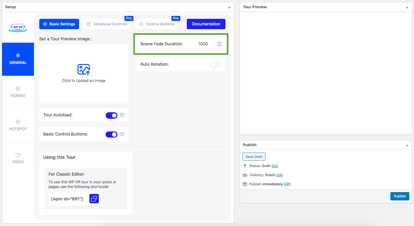Screen dimensions: 414x226
Task: Edit the Public visibility link
Action: pyautogui.click(x=280, y=175)
